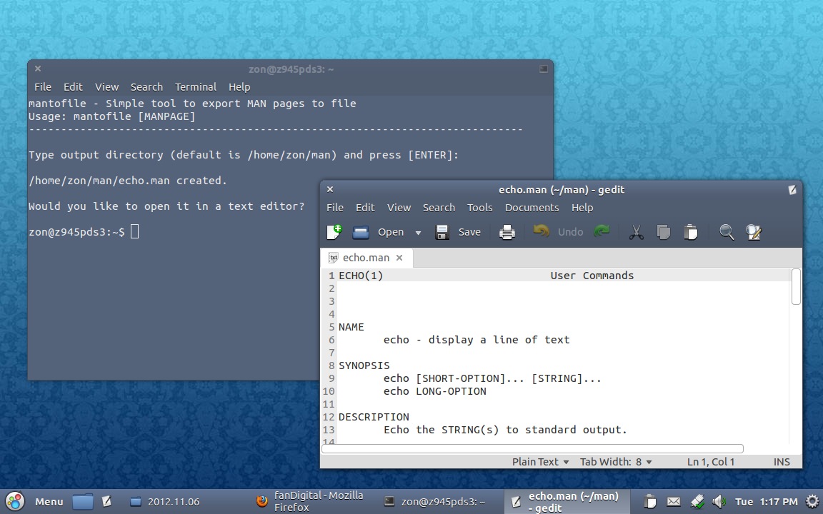This screenshot has height=514, width=823.
Task: Open Tab Width dropdown in status bar
Action: coord(616,462)
